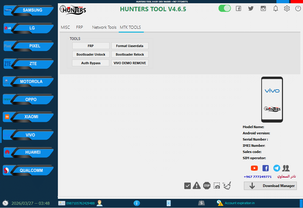
Task: Open the Telegram channel icon
Action: coord(277,168)
